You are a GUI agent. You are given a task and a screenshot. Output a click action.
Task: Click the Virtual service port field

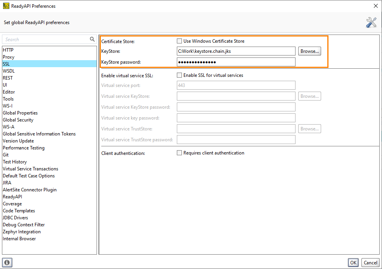point(236,85)
